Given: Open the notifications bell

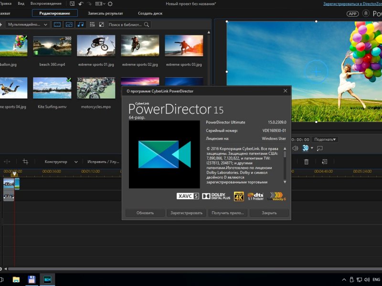Looking at the screenshot, I should click(366, 13).
